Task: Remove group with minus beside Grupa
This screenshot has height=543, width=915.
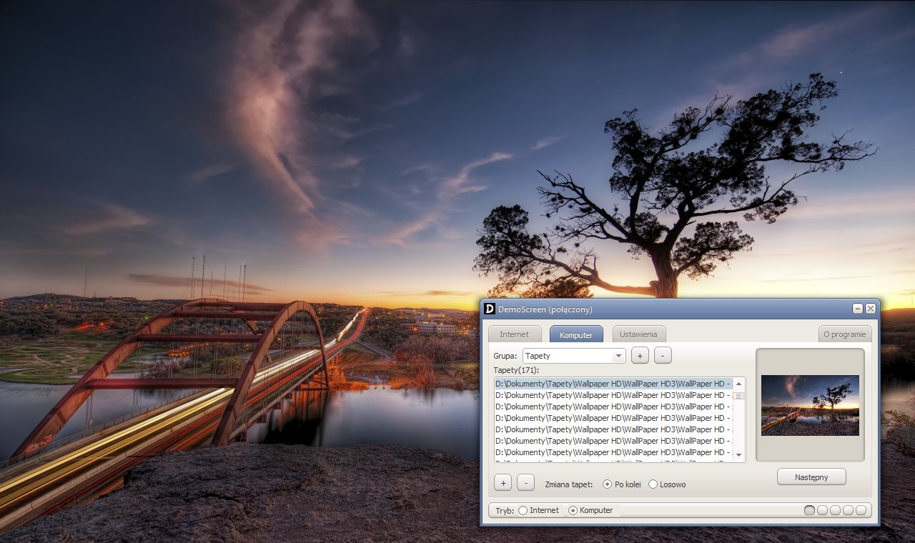Action: pyautogui.click(x=663, y=356)
